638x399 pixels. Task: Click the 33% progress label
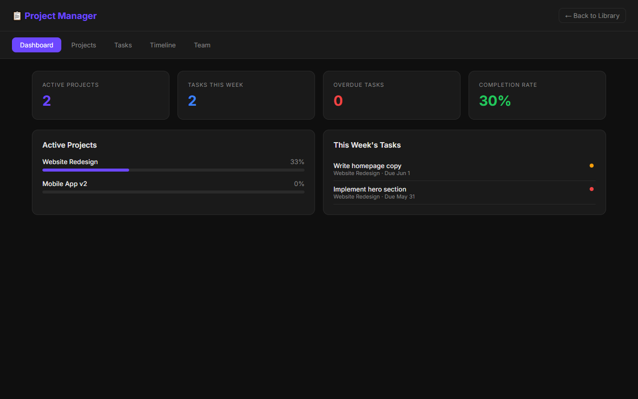tap(297, 162)
